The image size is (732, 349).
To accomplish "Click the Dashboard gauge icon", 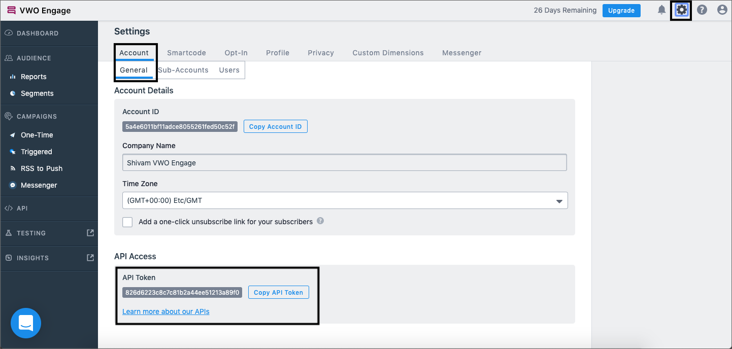I will tap(9, 33).
